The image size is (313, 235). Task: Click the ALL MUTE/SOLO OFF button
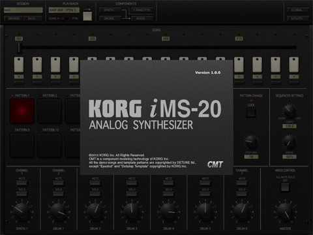point(285,187)
